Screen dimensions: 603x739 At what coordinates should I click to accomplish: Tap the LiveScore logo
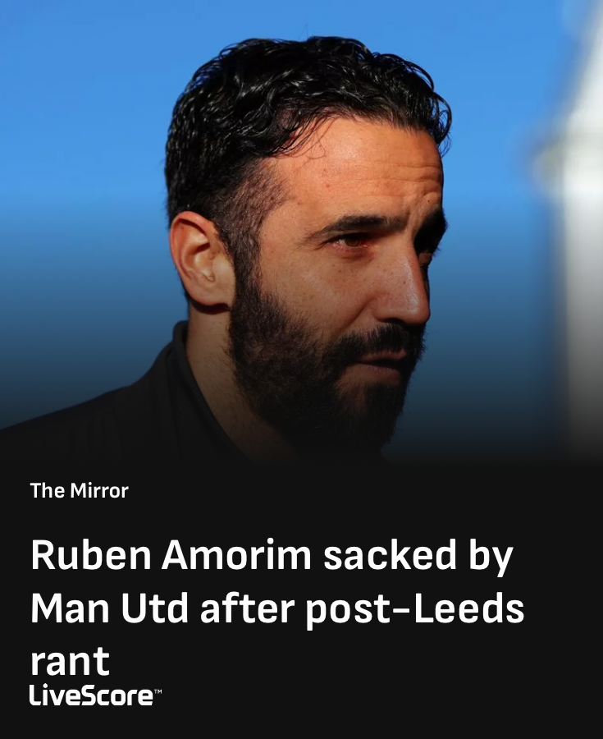pyautogui.click(x=95, y=695)
